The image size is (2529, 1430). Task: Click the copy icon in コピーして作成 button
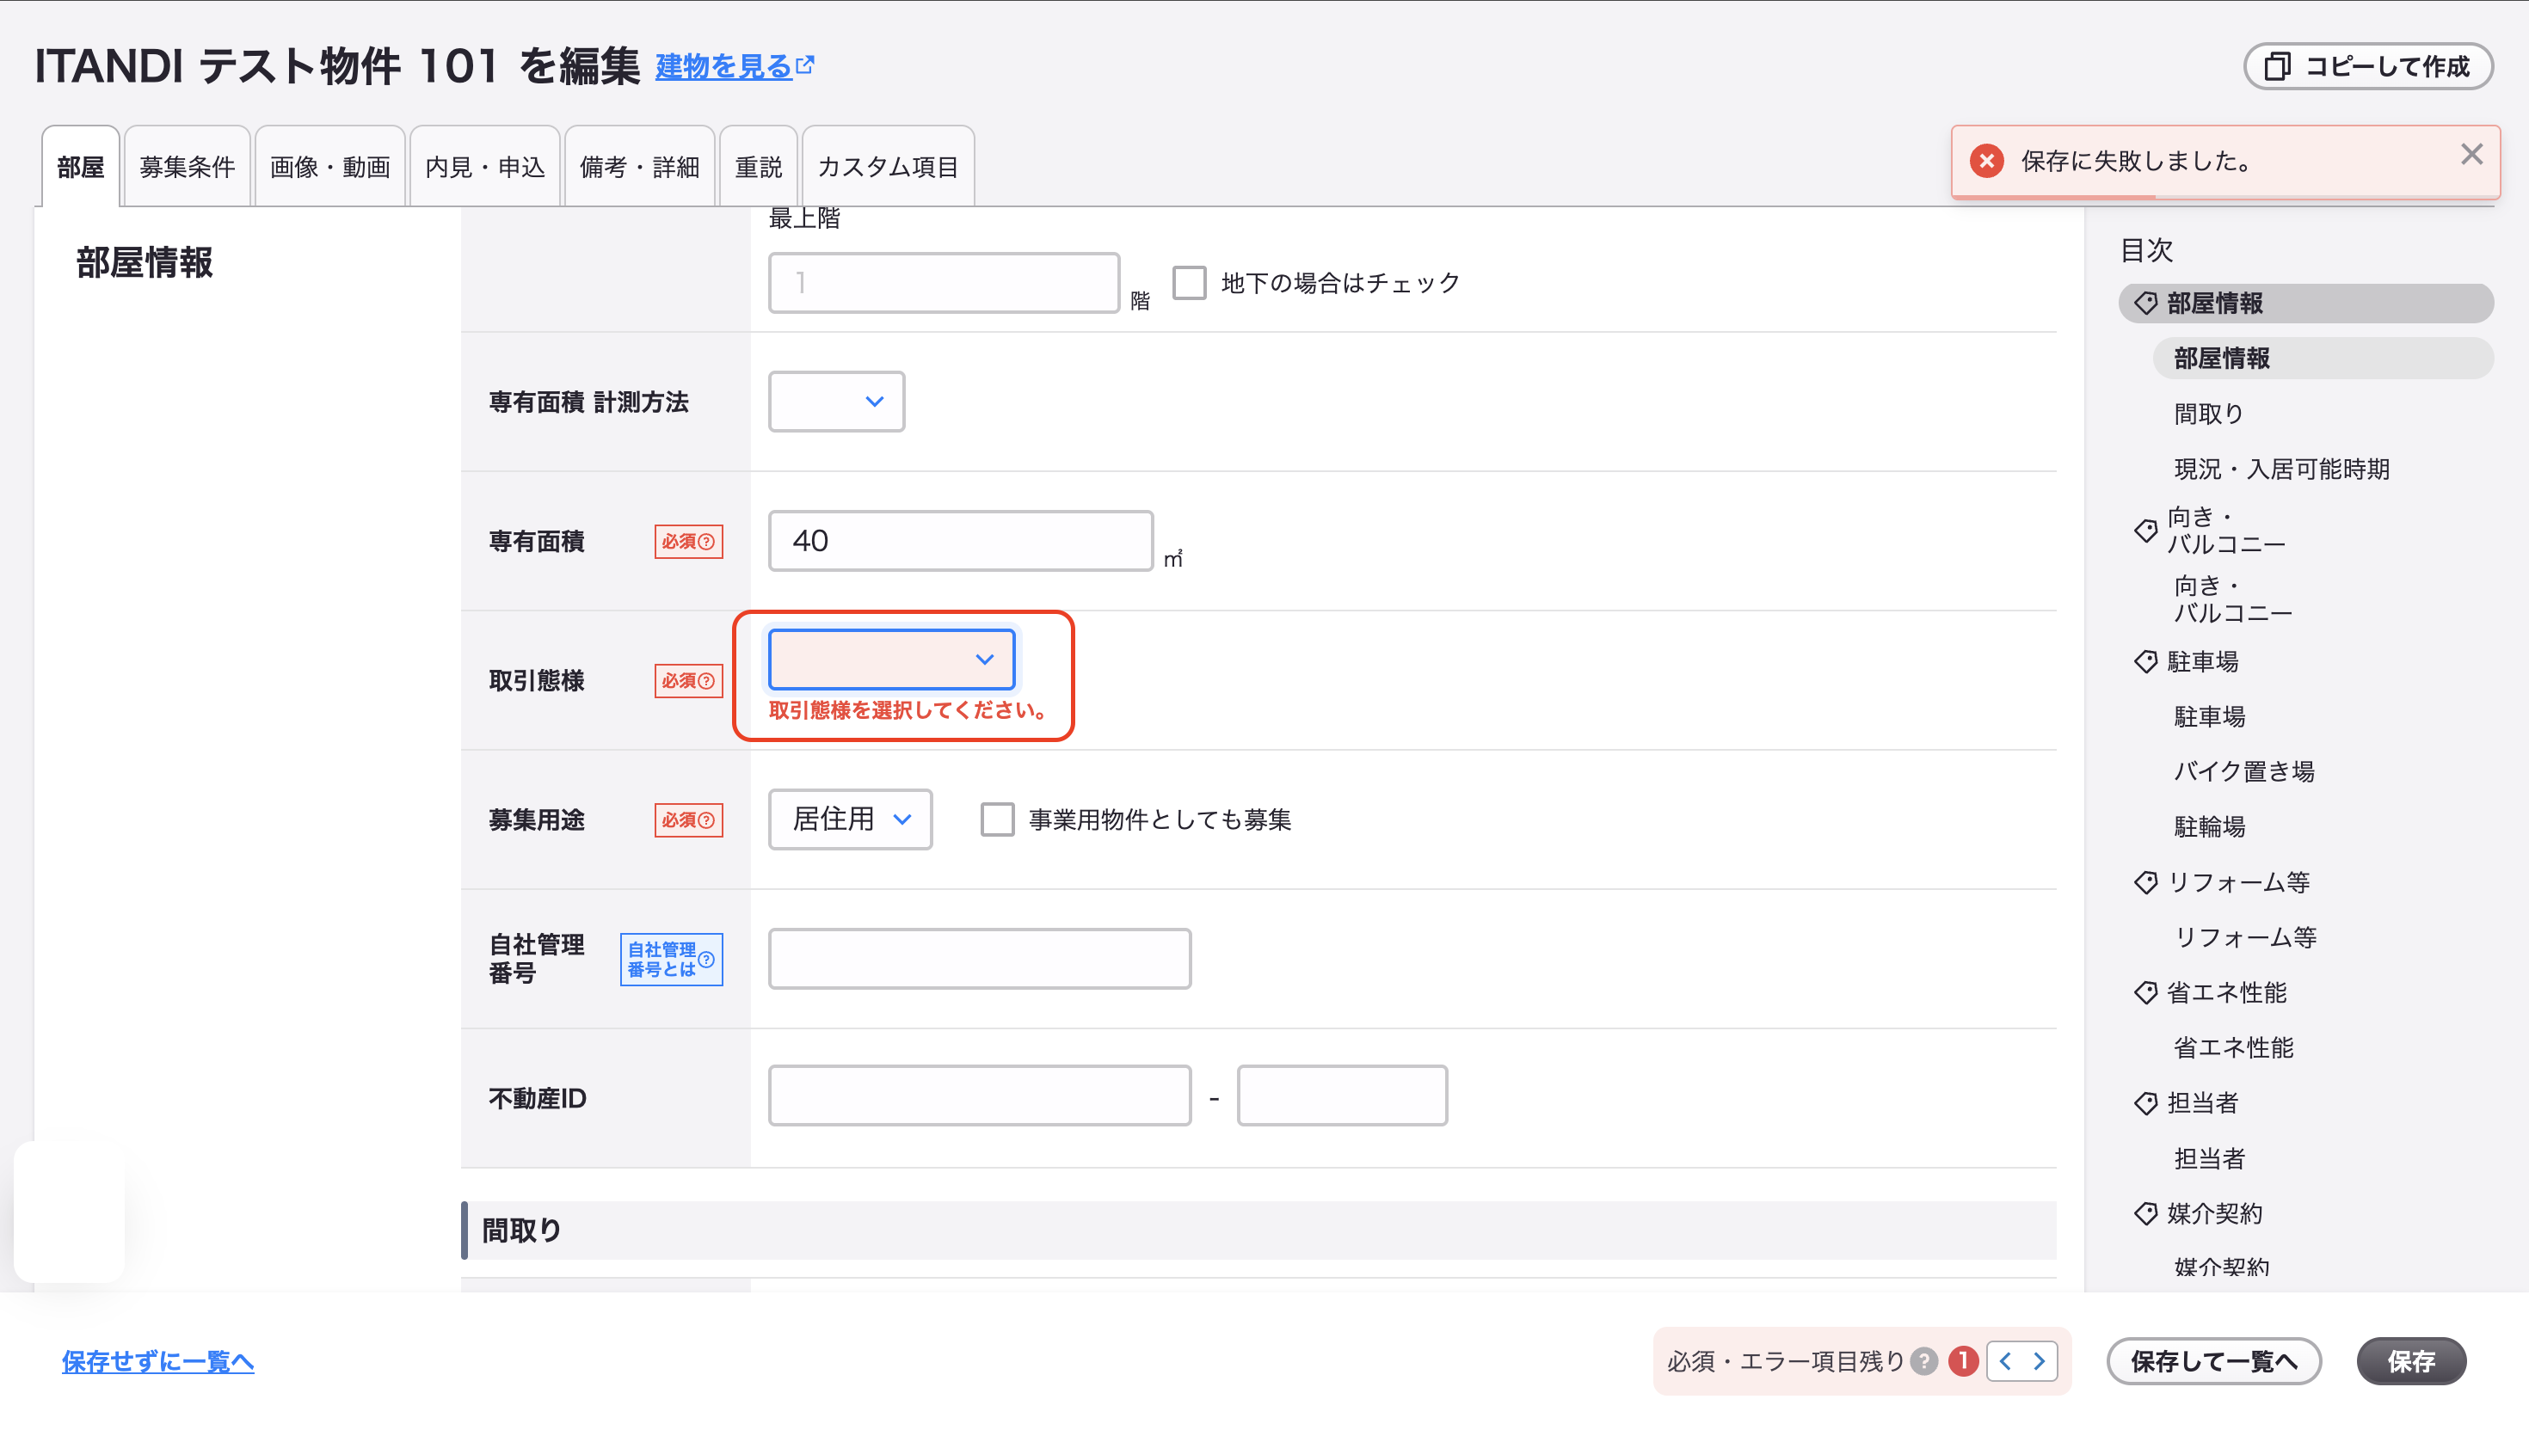pyautogui.click(x=2276, y=66)
